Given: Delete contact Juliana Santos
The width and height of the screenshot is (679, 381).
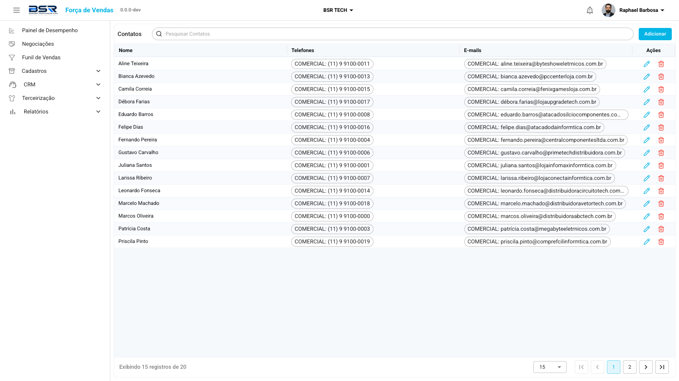Looking at the screenshot, I should click(661, 166).
